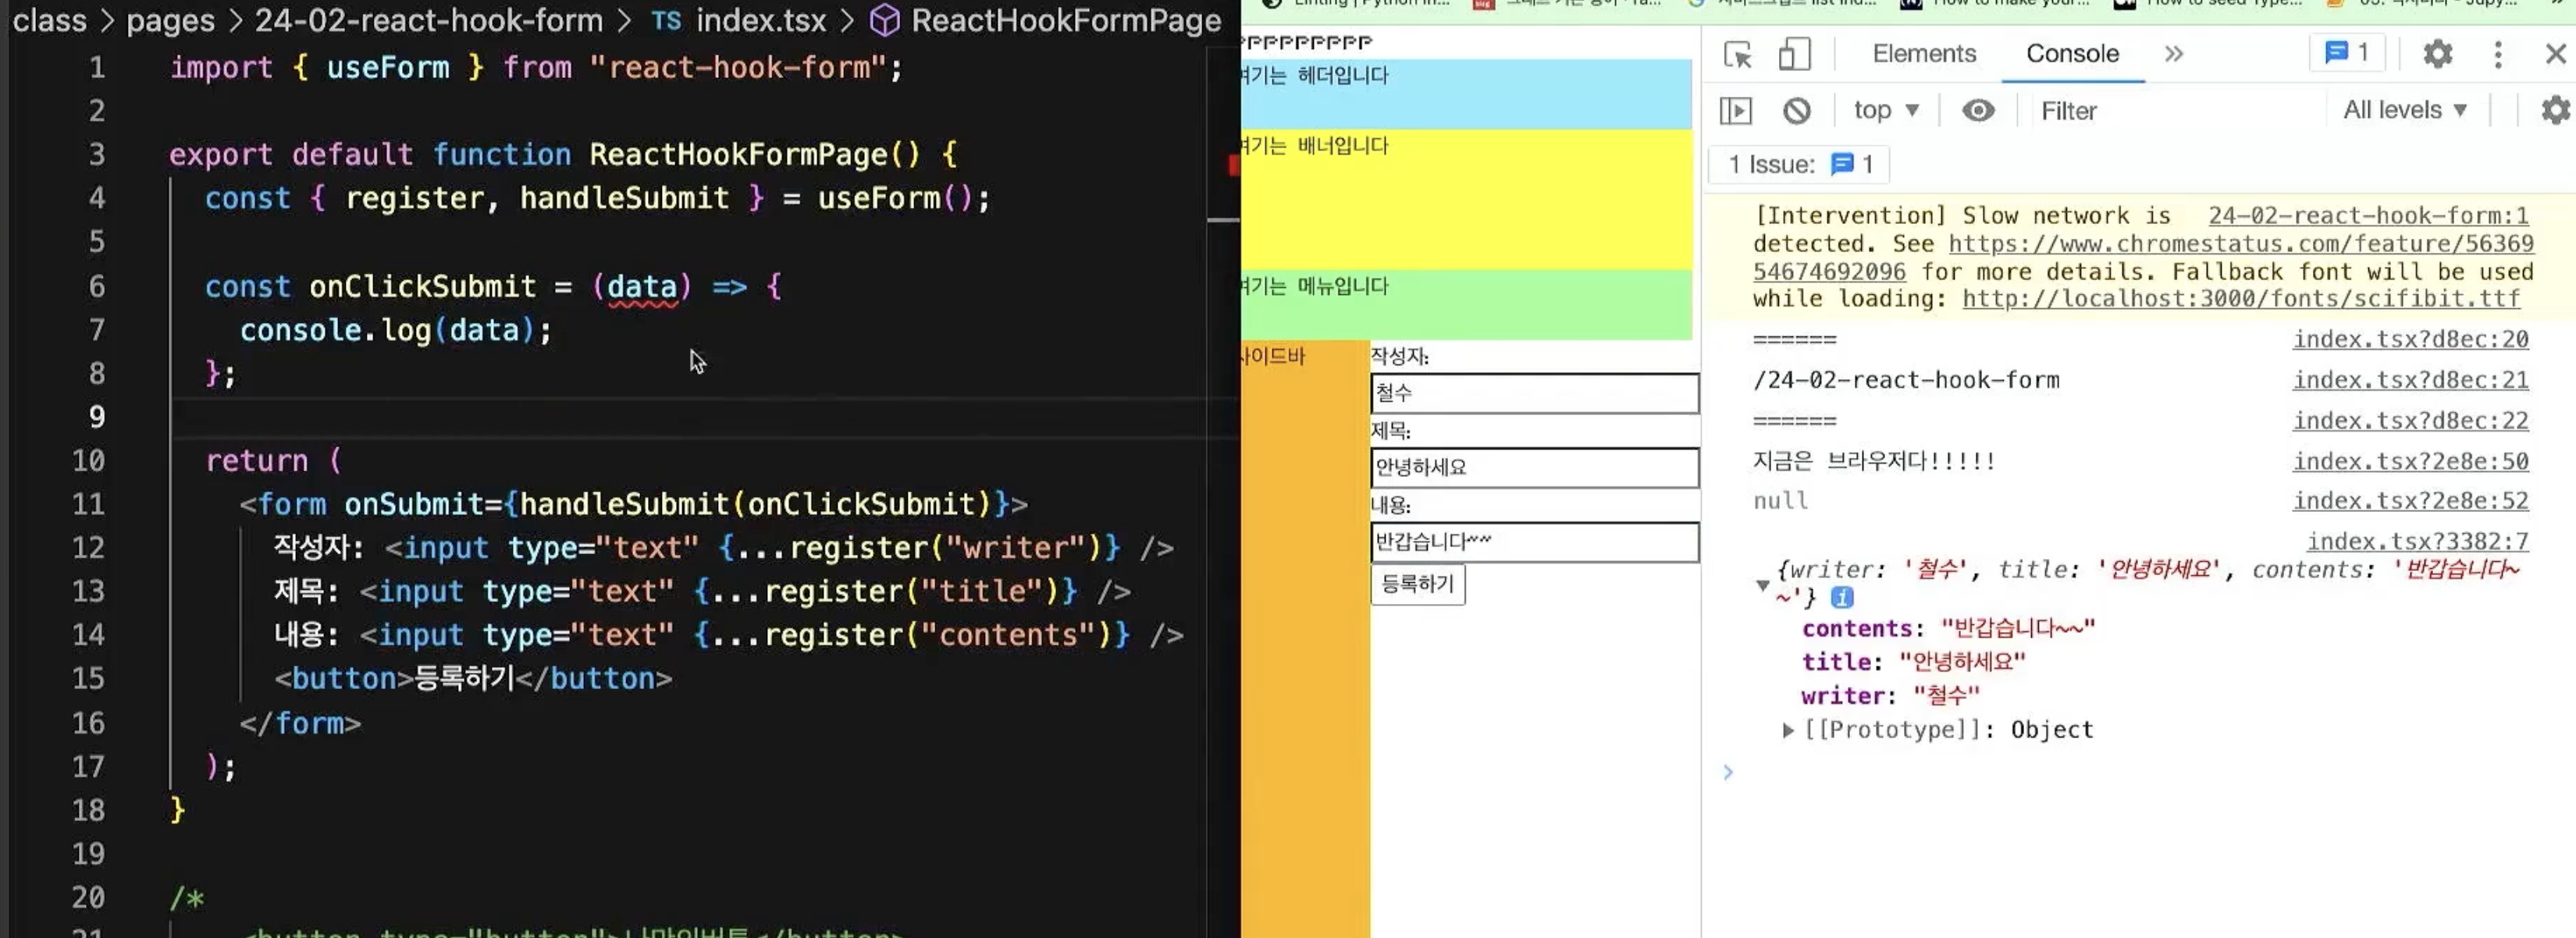
Task: Open source link index.tsx?2e8e:50
Action: point(2410,461)
